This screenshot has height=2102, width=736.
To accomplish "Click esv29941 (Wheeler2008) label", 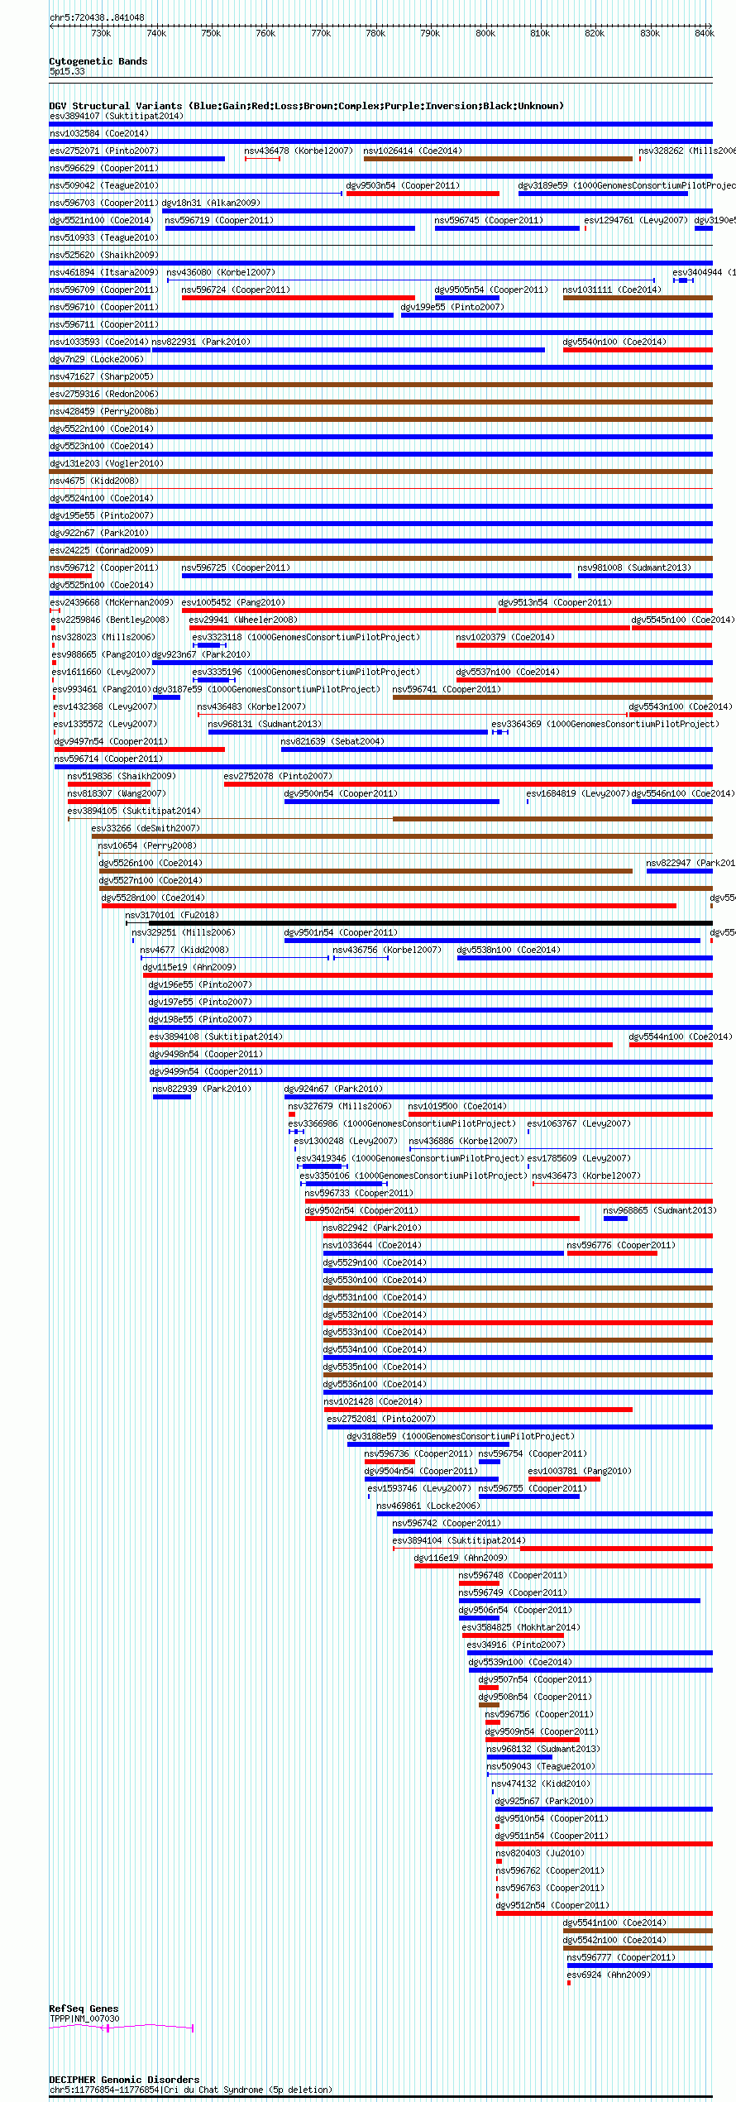I will click(x=243, y=620).
